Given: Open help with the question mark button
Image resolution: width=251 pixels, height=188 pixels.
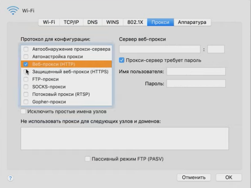Looking at the screenshot, I should pos(10,178).
